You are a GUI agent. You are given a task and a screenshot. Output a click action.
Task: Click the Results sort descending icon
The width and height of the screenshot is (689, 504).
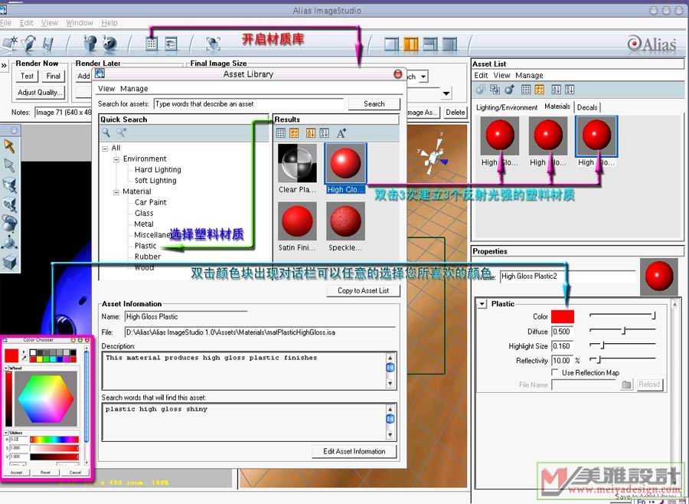click(x=325, y=133)
